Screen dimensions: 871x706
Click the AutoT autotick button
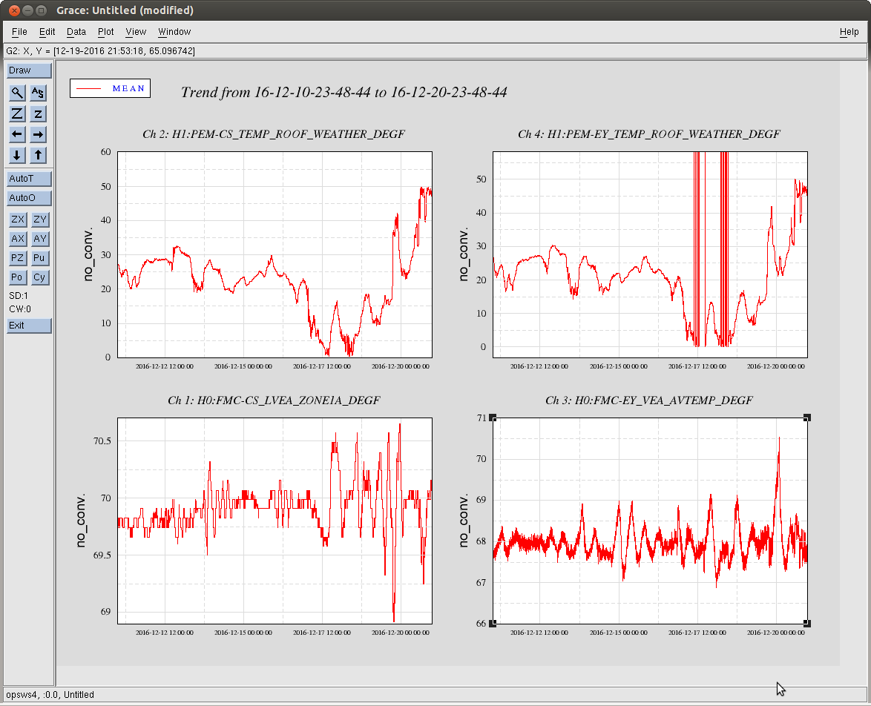coord(29,179)
